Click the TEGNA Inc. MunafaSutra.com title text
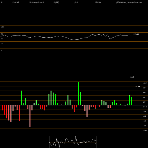148x148 pixels. coord(129,2)
